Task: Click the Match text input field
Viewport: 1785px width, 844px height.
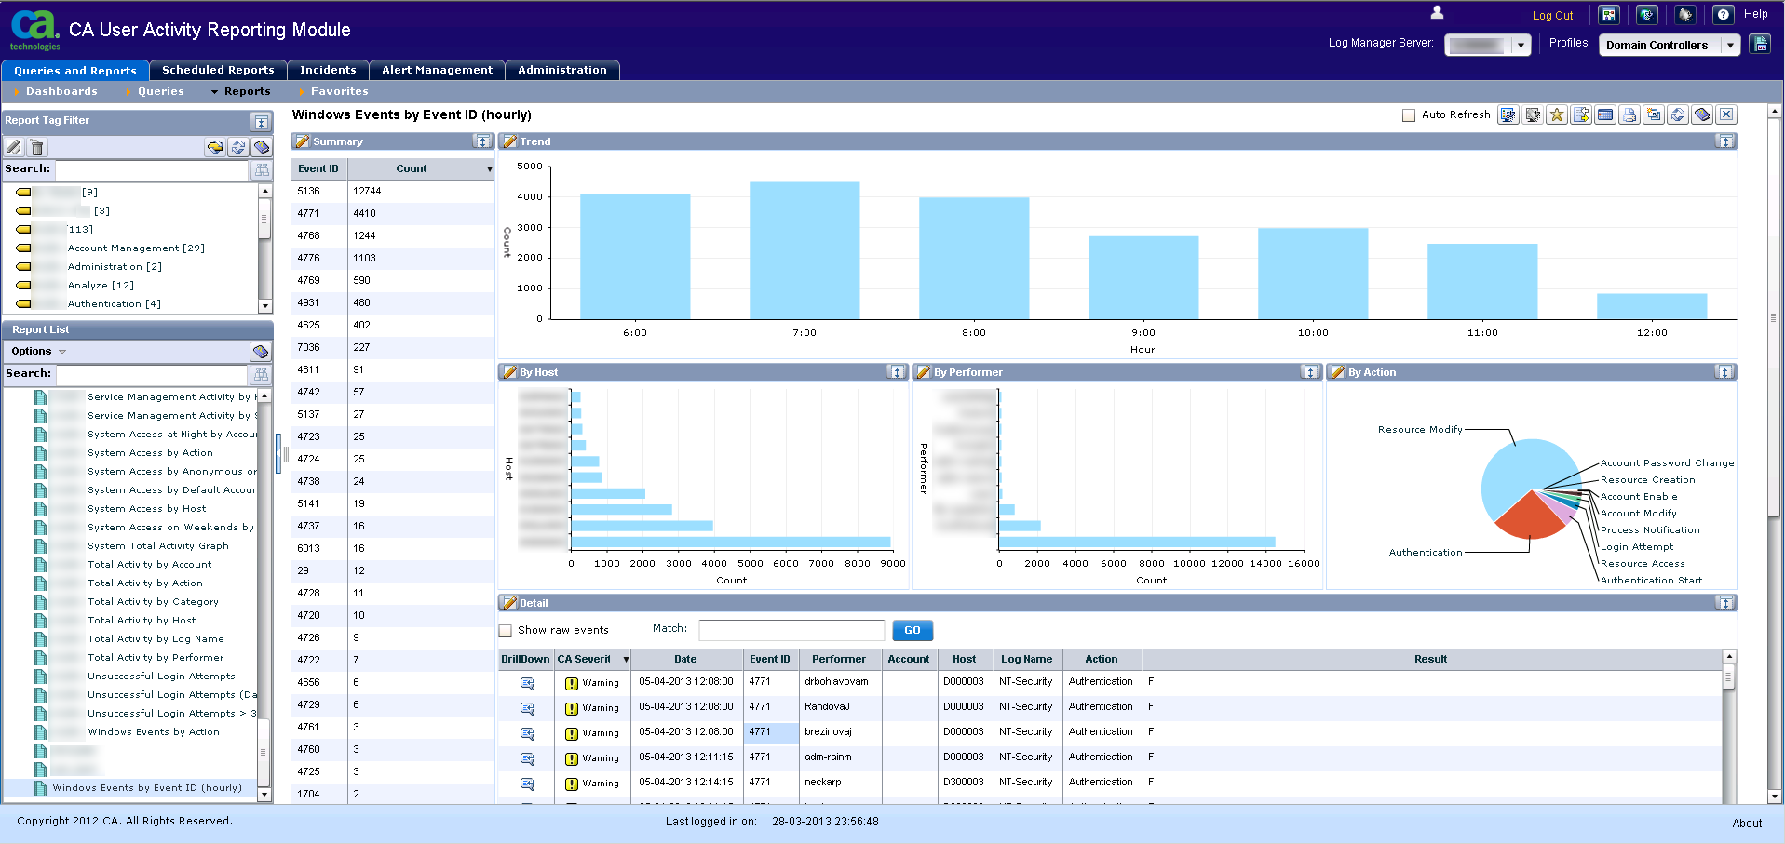Action: [791, 630]
